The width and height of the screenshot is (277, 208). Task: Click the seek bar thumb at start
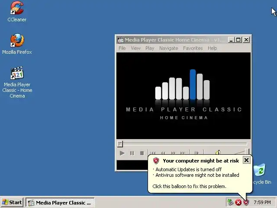point(120,143)
